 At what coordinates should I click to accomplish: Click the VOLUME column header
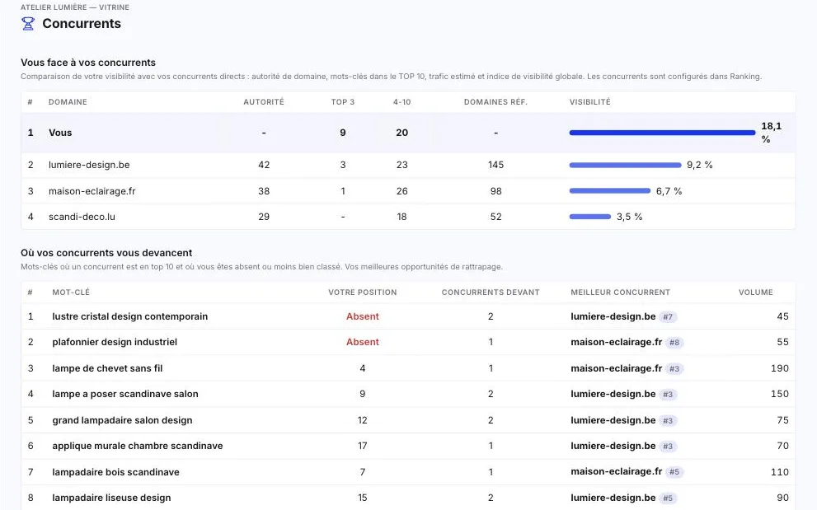click(755, 292)
